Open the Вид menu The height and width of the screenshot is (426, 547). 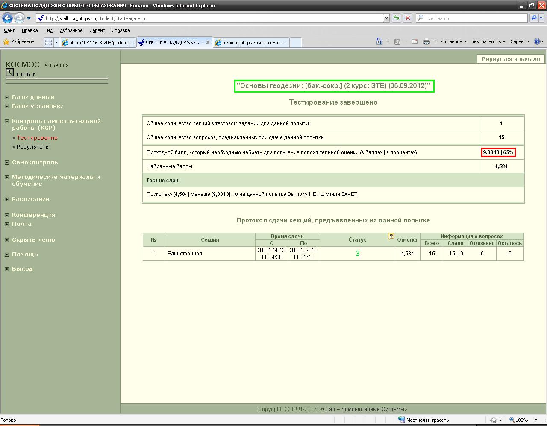tap(48, 30)
